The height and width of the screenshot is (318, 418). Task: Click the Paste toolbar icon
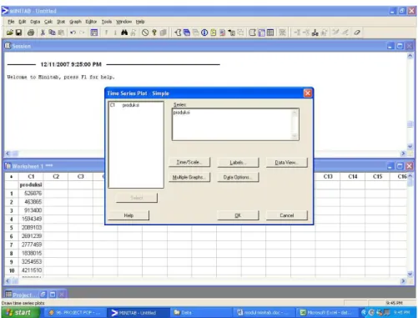coord(61,33)
